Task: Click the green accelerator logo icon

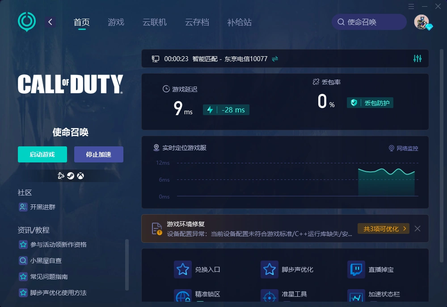Action: click(x=27, y=21)
